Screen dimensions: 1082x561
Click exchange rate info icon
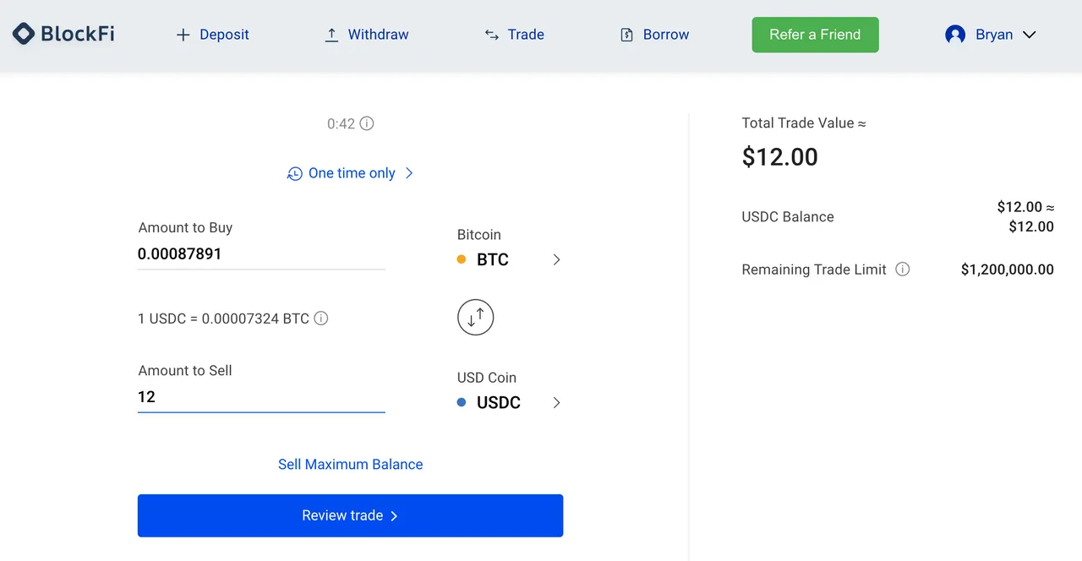coord(321,319)
